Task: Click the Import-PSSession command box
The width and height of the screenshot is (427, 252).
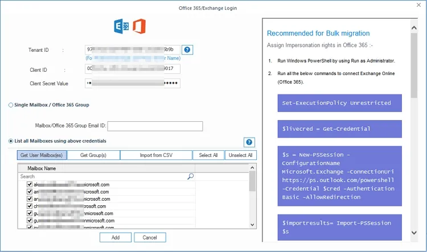Action: (x=339, y=227)
